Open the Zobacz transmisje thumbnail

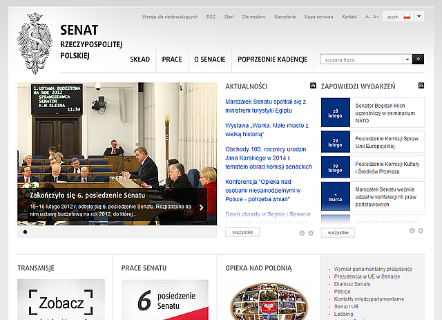tap(61, 300)
